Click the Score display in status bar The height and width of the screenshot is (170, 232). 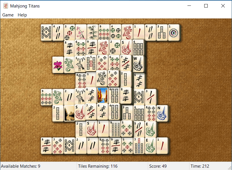[158, 166]
